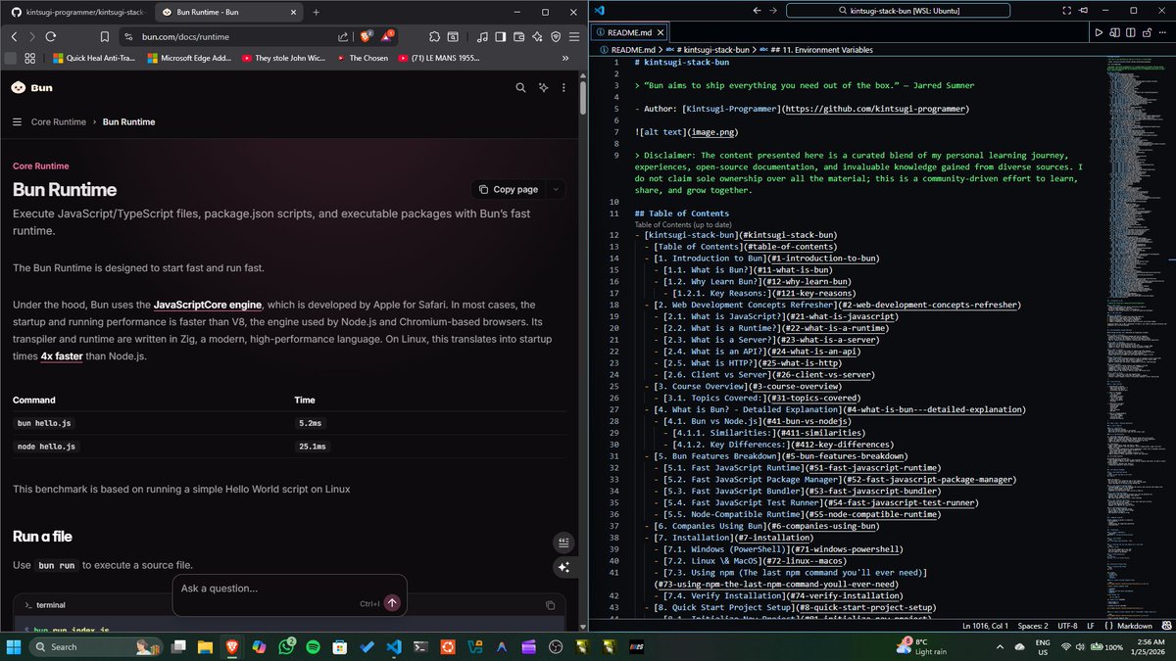Open search on the Bun docs site
This screenshot has width=1176, height=661.
click(x=521, y=87)
